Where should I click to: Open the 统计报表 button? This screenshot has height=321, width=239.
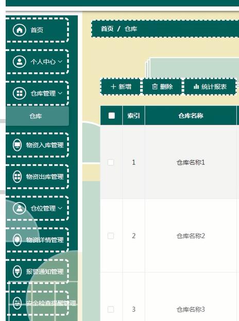coord(210,87)
